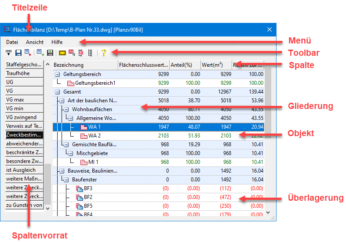Click the red hatched pick-object toolbar icon
The height and width of the screenshot is (242, 346).
[72, 53]
